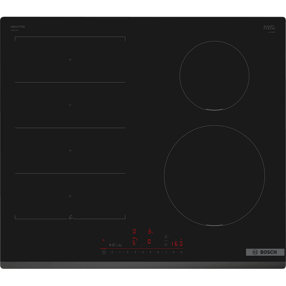Touch the topmost flex zone cross marker
286x286 pixels.
[70, 60]
